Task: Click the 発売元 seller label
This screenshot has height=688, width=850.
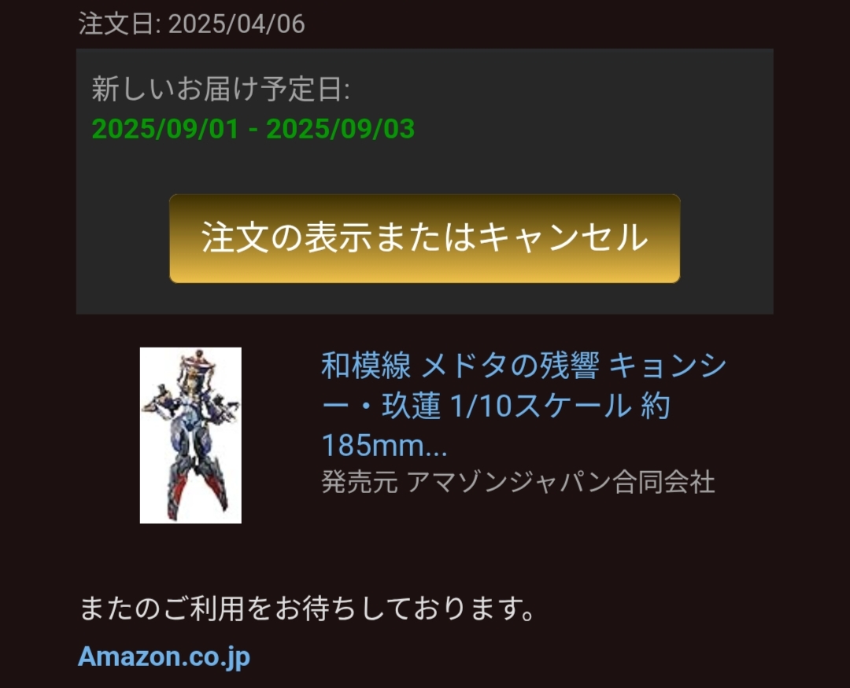Action: point(360,481)
